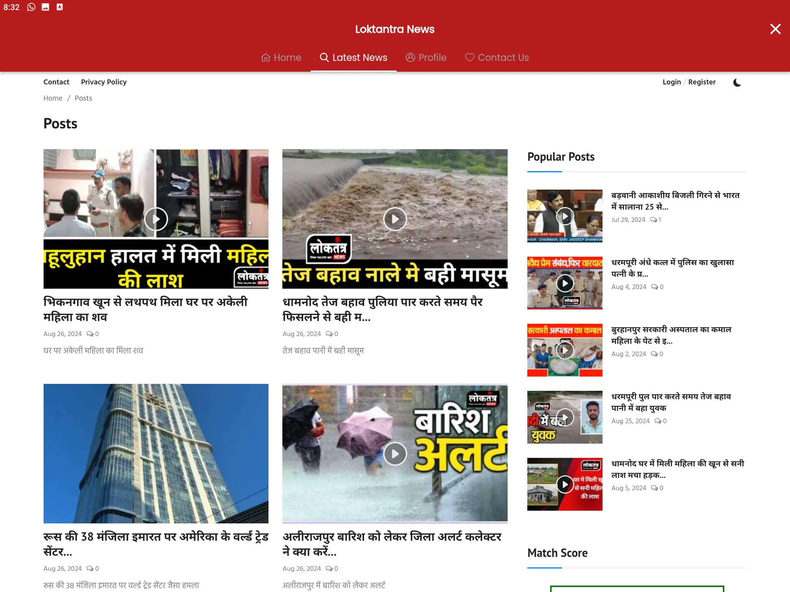This screenshot has height=592, width=790.
Task: Open the Privacy Policy link
Action: coord(104,82)
